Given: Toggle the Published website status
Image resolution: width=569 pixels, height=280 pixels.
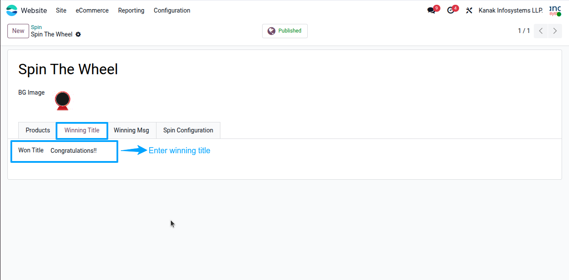Looking at the screenshot, I should pyautogui.click(x=285, y=31).
